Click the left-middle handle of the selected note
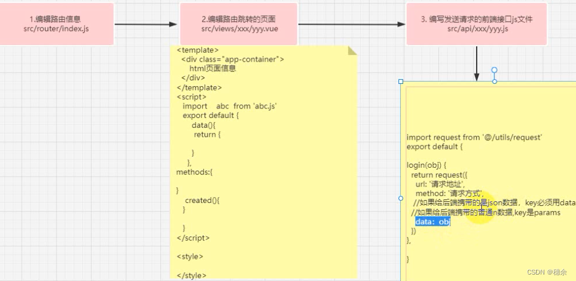The height and width of the screenshot is (281, 576). tap(401, 198)
